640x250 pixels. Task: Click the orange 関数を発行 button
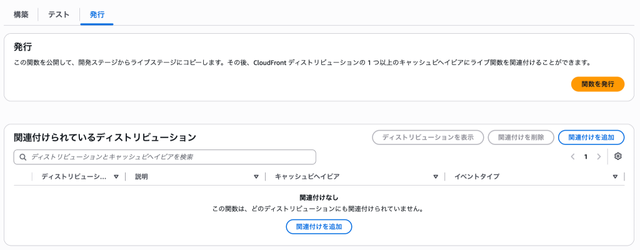click(x=597, y=84)
